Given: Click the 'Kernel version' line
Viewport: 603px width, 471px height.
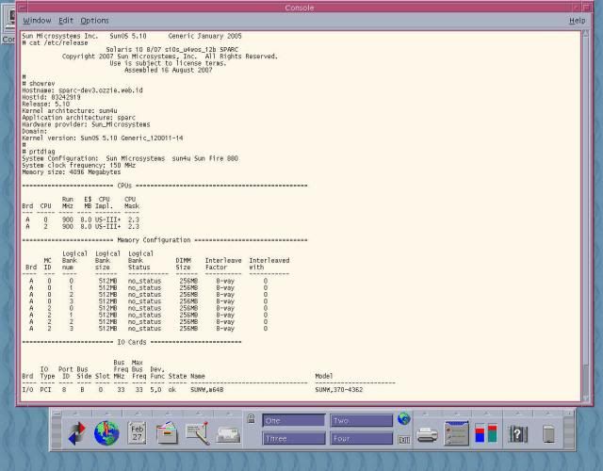Looking at the screenshot, I should tap(103, 138).
